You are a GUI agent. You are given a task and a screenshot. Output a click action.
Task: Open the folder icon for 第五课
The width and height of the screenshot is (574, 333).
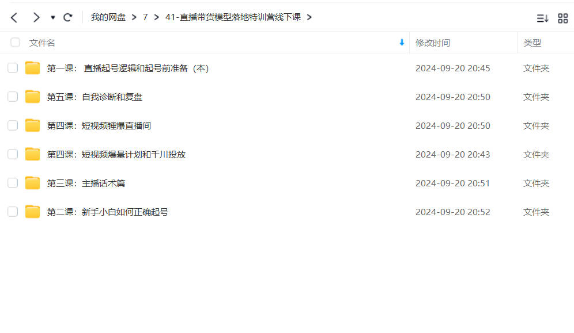[33, 97]
